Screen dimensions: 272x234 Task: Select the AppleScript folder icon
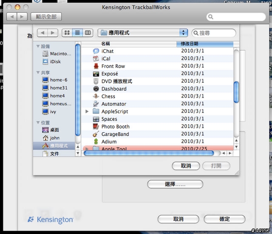[x=96, y=111]
